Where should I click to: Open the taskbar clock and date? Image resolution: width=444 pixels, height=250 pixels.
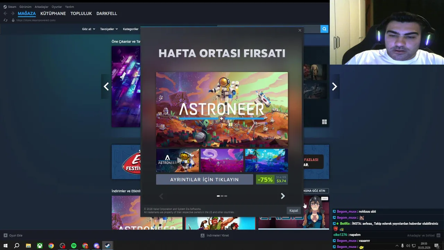point(424,246)
